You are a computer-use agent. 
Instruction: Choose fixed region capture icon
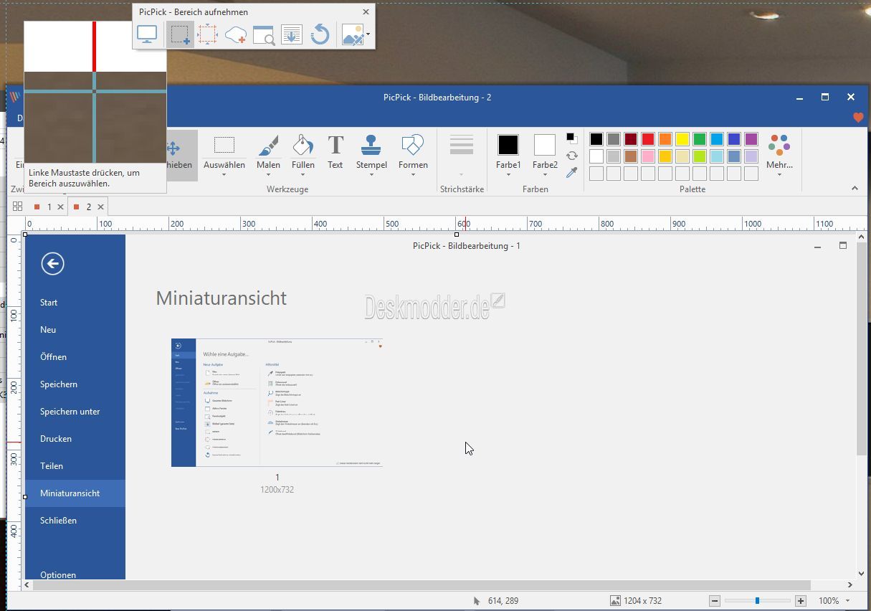tap(207, 34)
